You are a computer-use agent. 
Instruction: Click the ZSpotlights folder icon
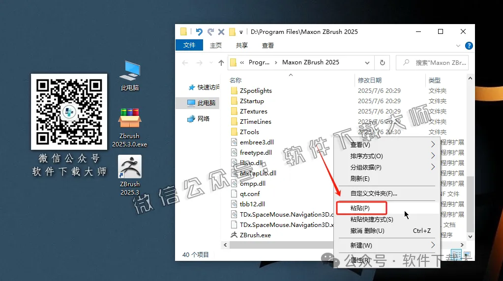click(234, 91)
